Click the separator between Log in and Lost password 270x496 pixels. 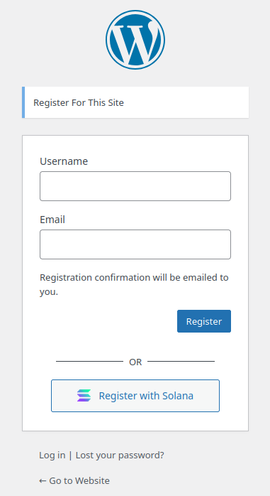(70, 455)
